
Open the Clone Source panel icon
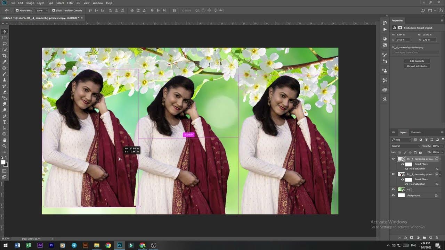point(385,70)
